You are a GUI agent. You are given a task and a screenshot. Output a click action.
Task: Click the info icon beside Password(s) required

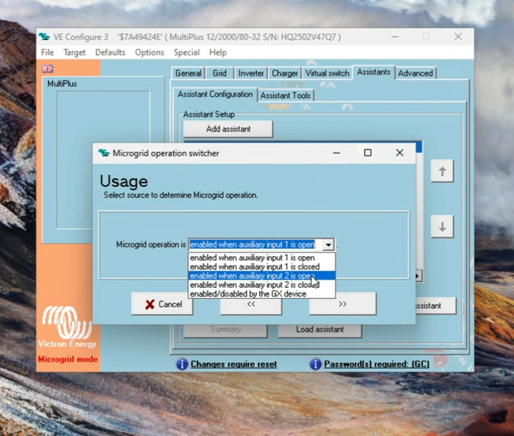point(315,364)
